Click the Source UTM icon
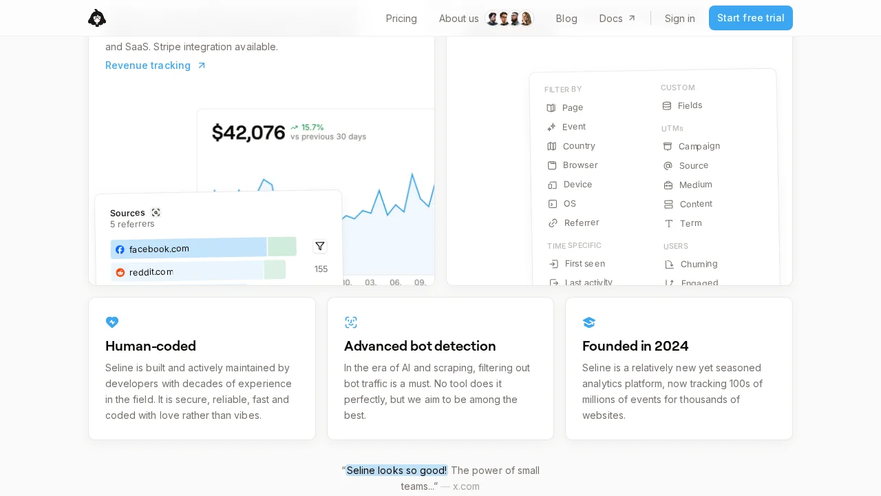 667,165
